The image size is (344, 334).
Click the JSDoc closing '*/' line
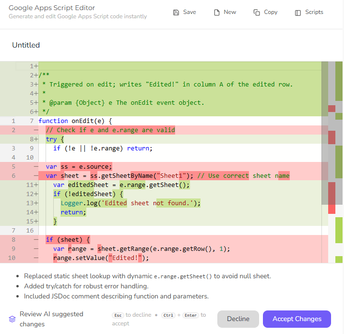coord(46,111)
